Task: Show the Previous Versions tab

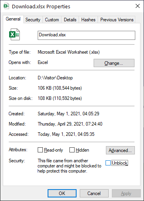Action: point(117,20)
